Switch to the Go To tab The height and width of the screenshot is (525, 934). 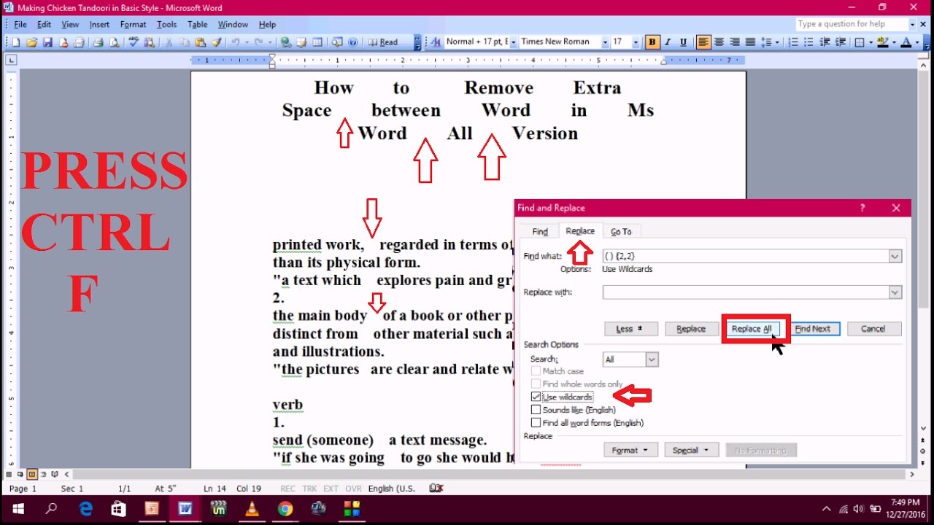point(622,231)
